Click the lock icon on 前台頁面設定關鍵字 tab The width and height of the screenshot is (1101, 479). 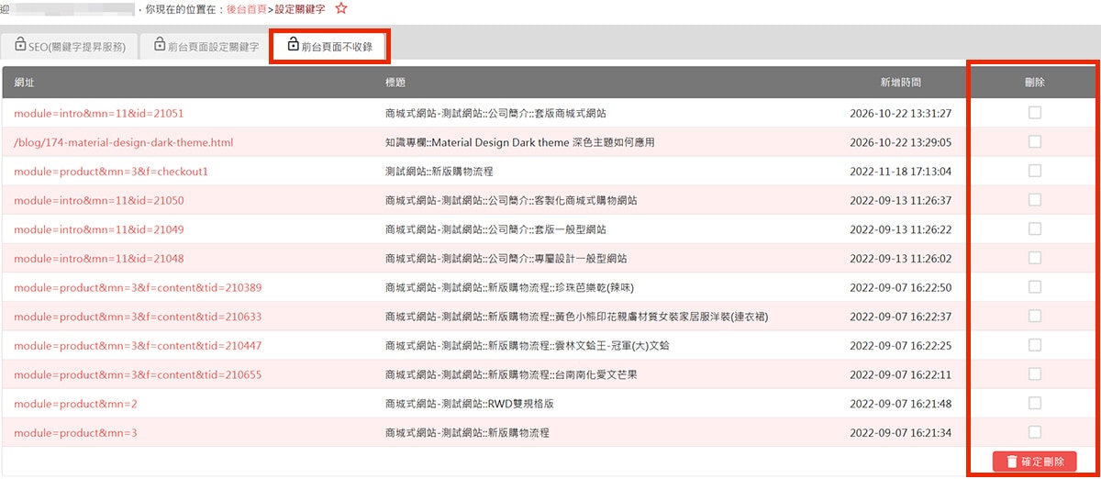pos(160,44)
